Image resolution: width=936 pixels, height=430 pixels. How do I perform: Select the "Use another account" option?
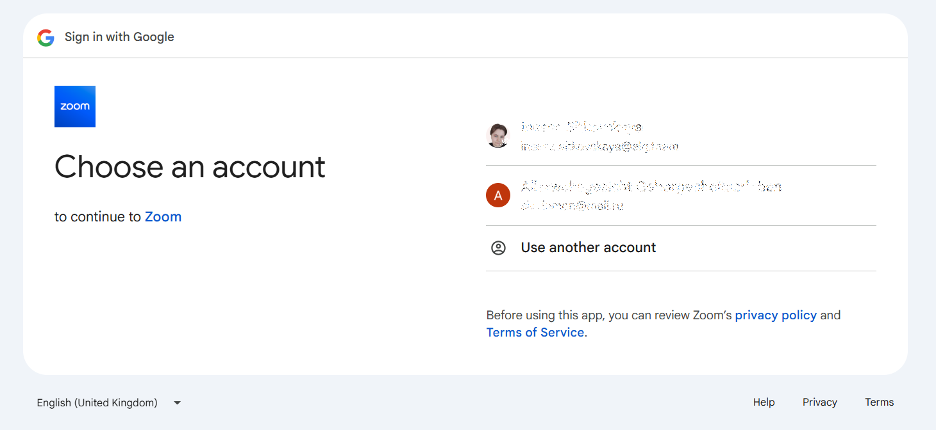pyautogui.click(x=588, y=248)
